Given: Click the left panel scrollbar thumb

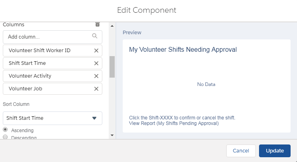Looking at the screenshot, I should point(112,67).
